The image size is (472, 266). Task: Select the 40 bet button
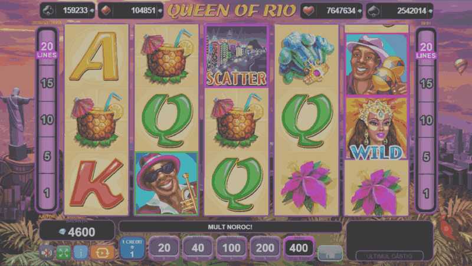[x=198, y=248]
